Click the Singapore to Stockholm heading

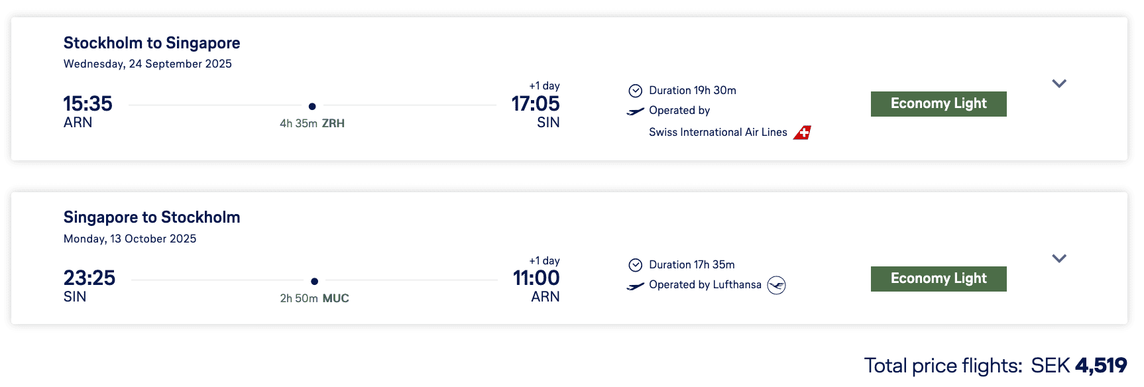tap(152, 217)
